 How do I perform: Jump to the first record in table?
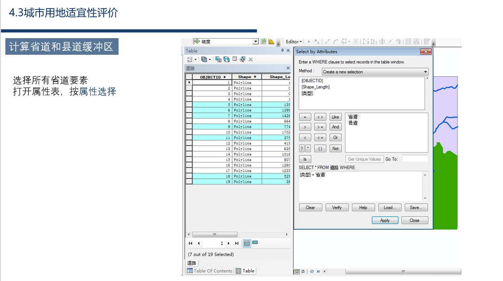click(190, 243)
